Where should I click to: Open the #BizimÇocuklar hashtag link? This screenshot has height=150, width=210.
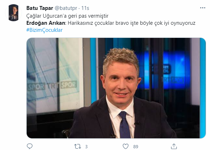44,30
